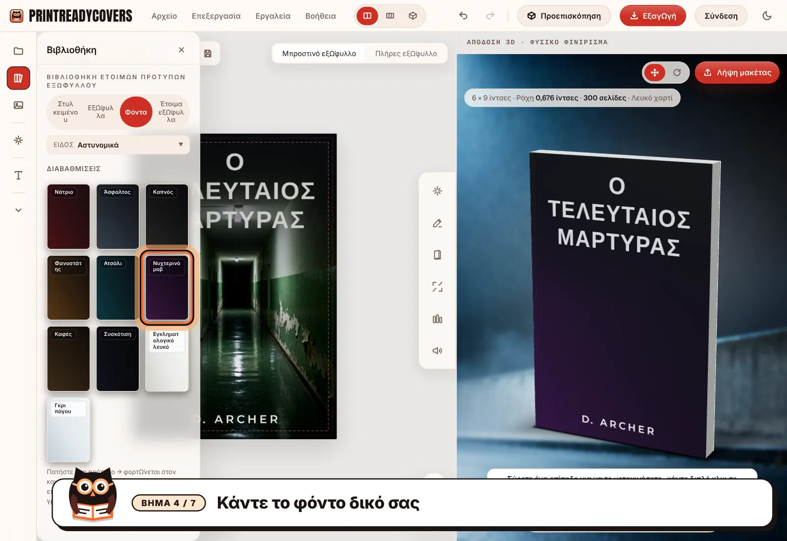Switch to split view mode icon
The image size is (787, 541).
(x=367, y=16)
